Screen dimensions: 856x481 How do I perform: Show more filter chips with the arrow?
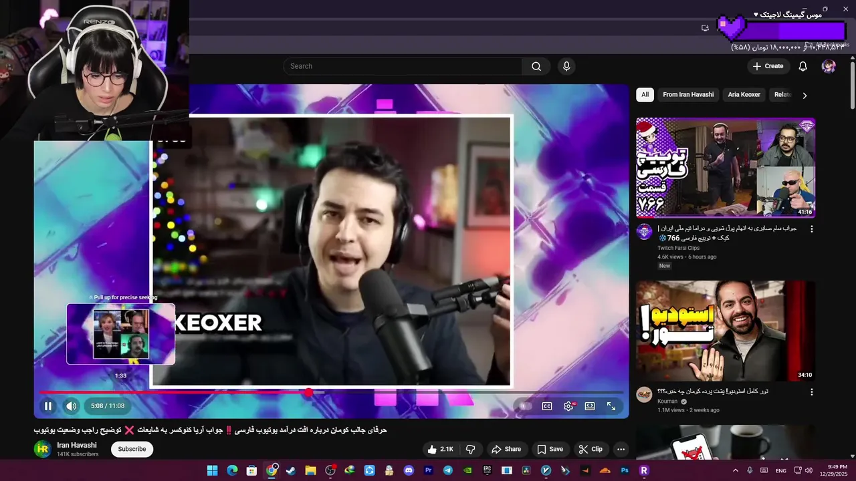pos(805,96)
